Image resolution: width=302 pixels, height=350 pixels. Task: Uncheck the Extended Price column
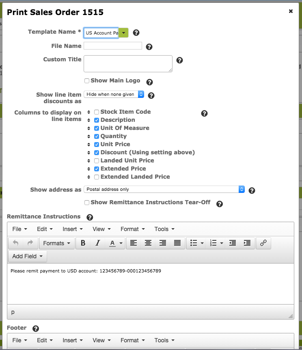click(97, 169)
